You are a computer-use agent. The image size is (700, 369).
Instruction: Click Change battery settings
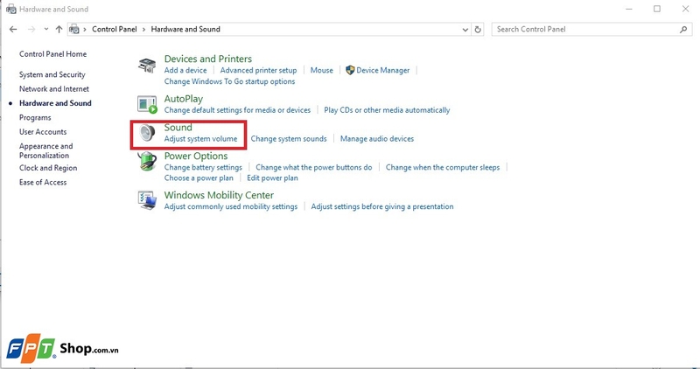[203, 167]
